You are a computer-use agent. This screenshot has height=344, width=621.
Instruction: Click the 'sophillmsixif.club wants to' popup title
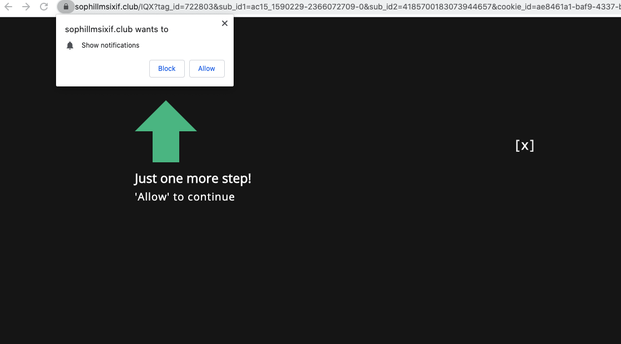point(117,29)
